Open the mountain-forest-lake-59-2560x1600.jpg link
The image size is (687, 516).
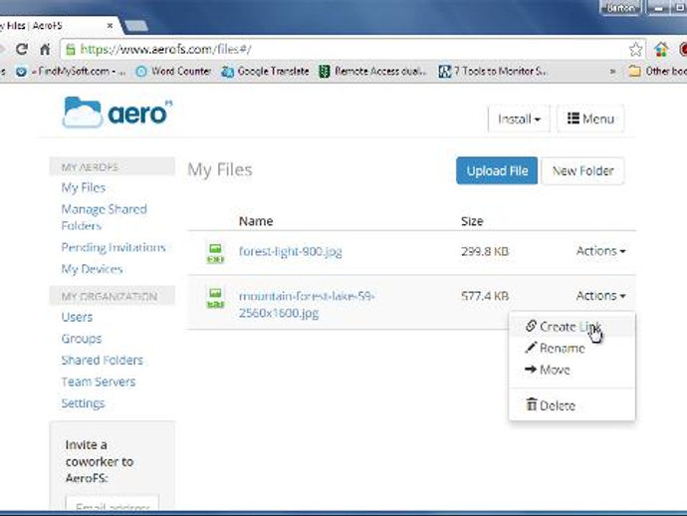[x=307, y=304]
